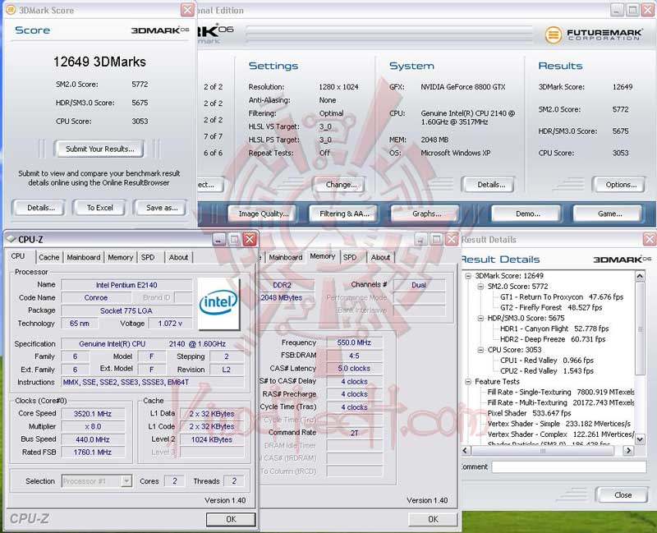This screenshot has height=533, width=657.
Task: Click '550.0 MHz' memory frequency value
Action: (x=354, y=342)
